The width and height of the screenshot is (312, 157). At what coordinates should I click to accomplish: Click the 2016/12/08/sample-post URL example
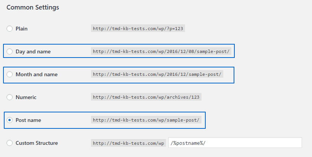[161, 51]
